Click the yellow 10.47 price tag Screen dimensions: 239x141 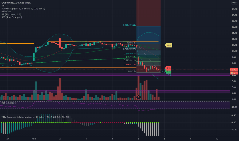pyautogui.click(x=168, y=45)
